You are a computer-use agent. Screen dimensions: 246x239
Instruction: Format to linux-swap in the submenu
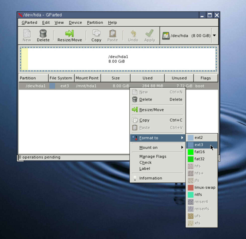202,187
